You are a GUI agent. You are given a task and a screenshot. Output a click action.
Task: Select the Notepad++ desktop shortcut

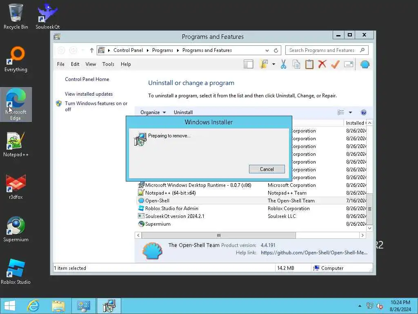pos(16,144)
